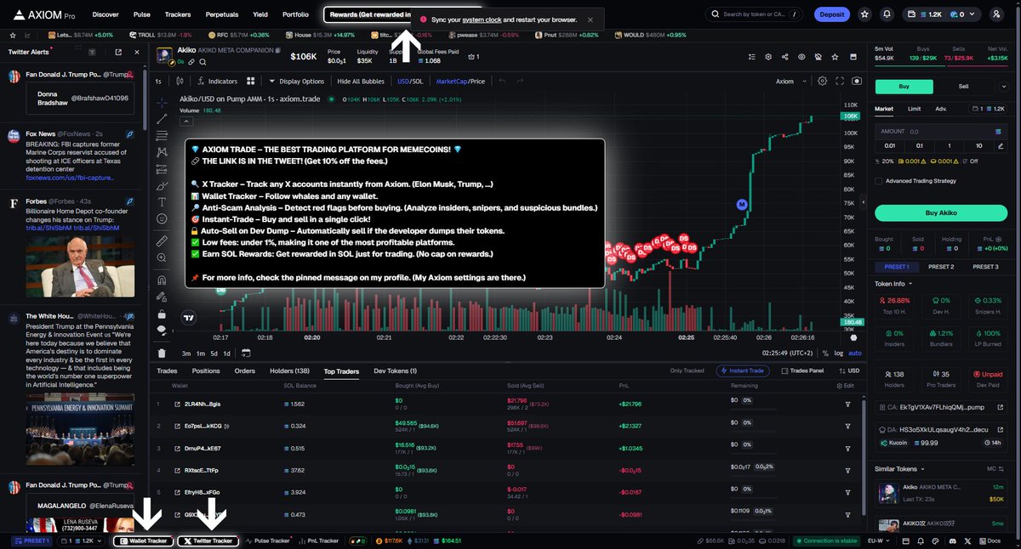Open notifications bell in top navigation
This screenshot has height=549, width=1021.
point(887,14)
